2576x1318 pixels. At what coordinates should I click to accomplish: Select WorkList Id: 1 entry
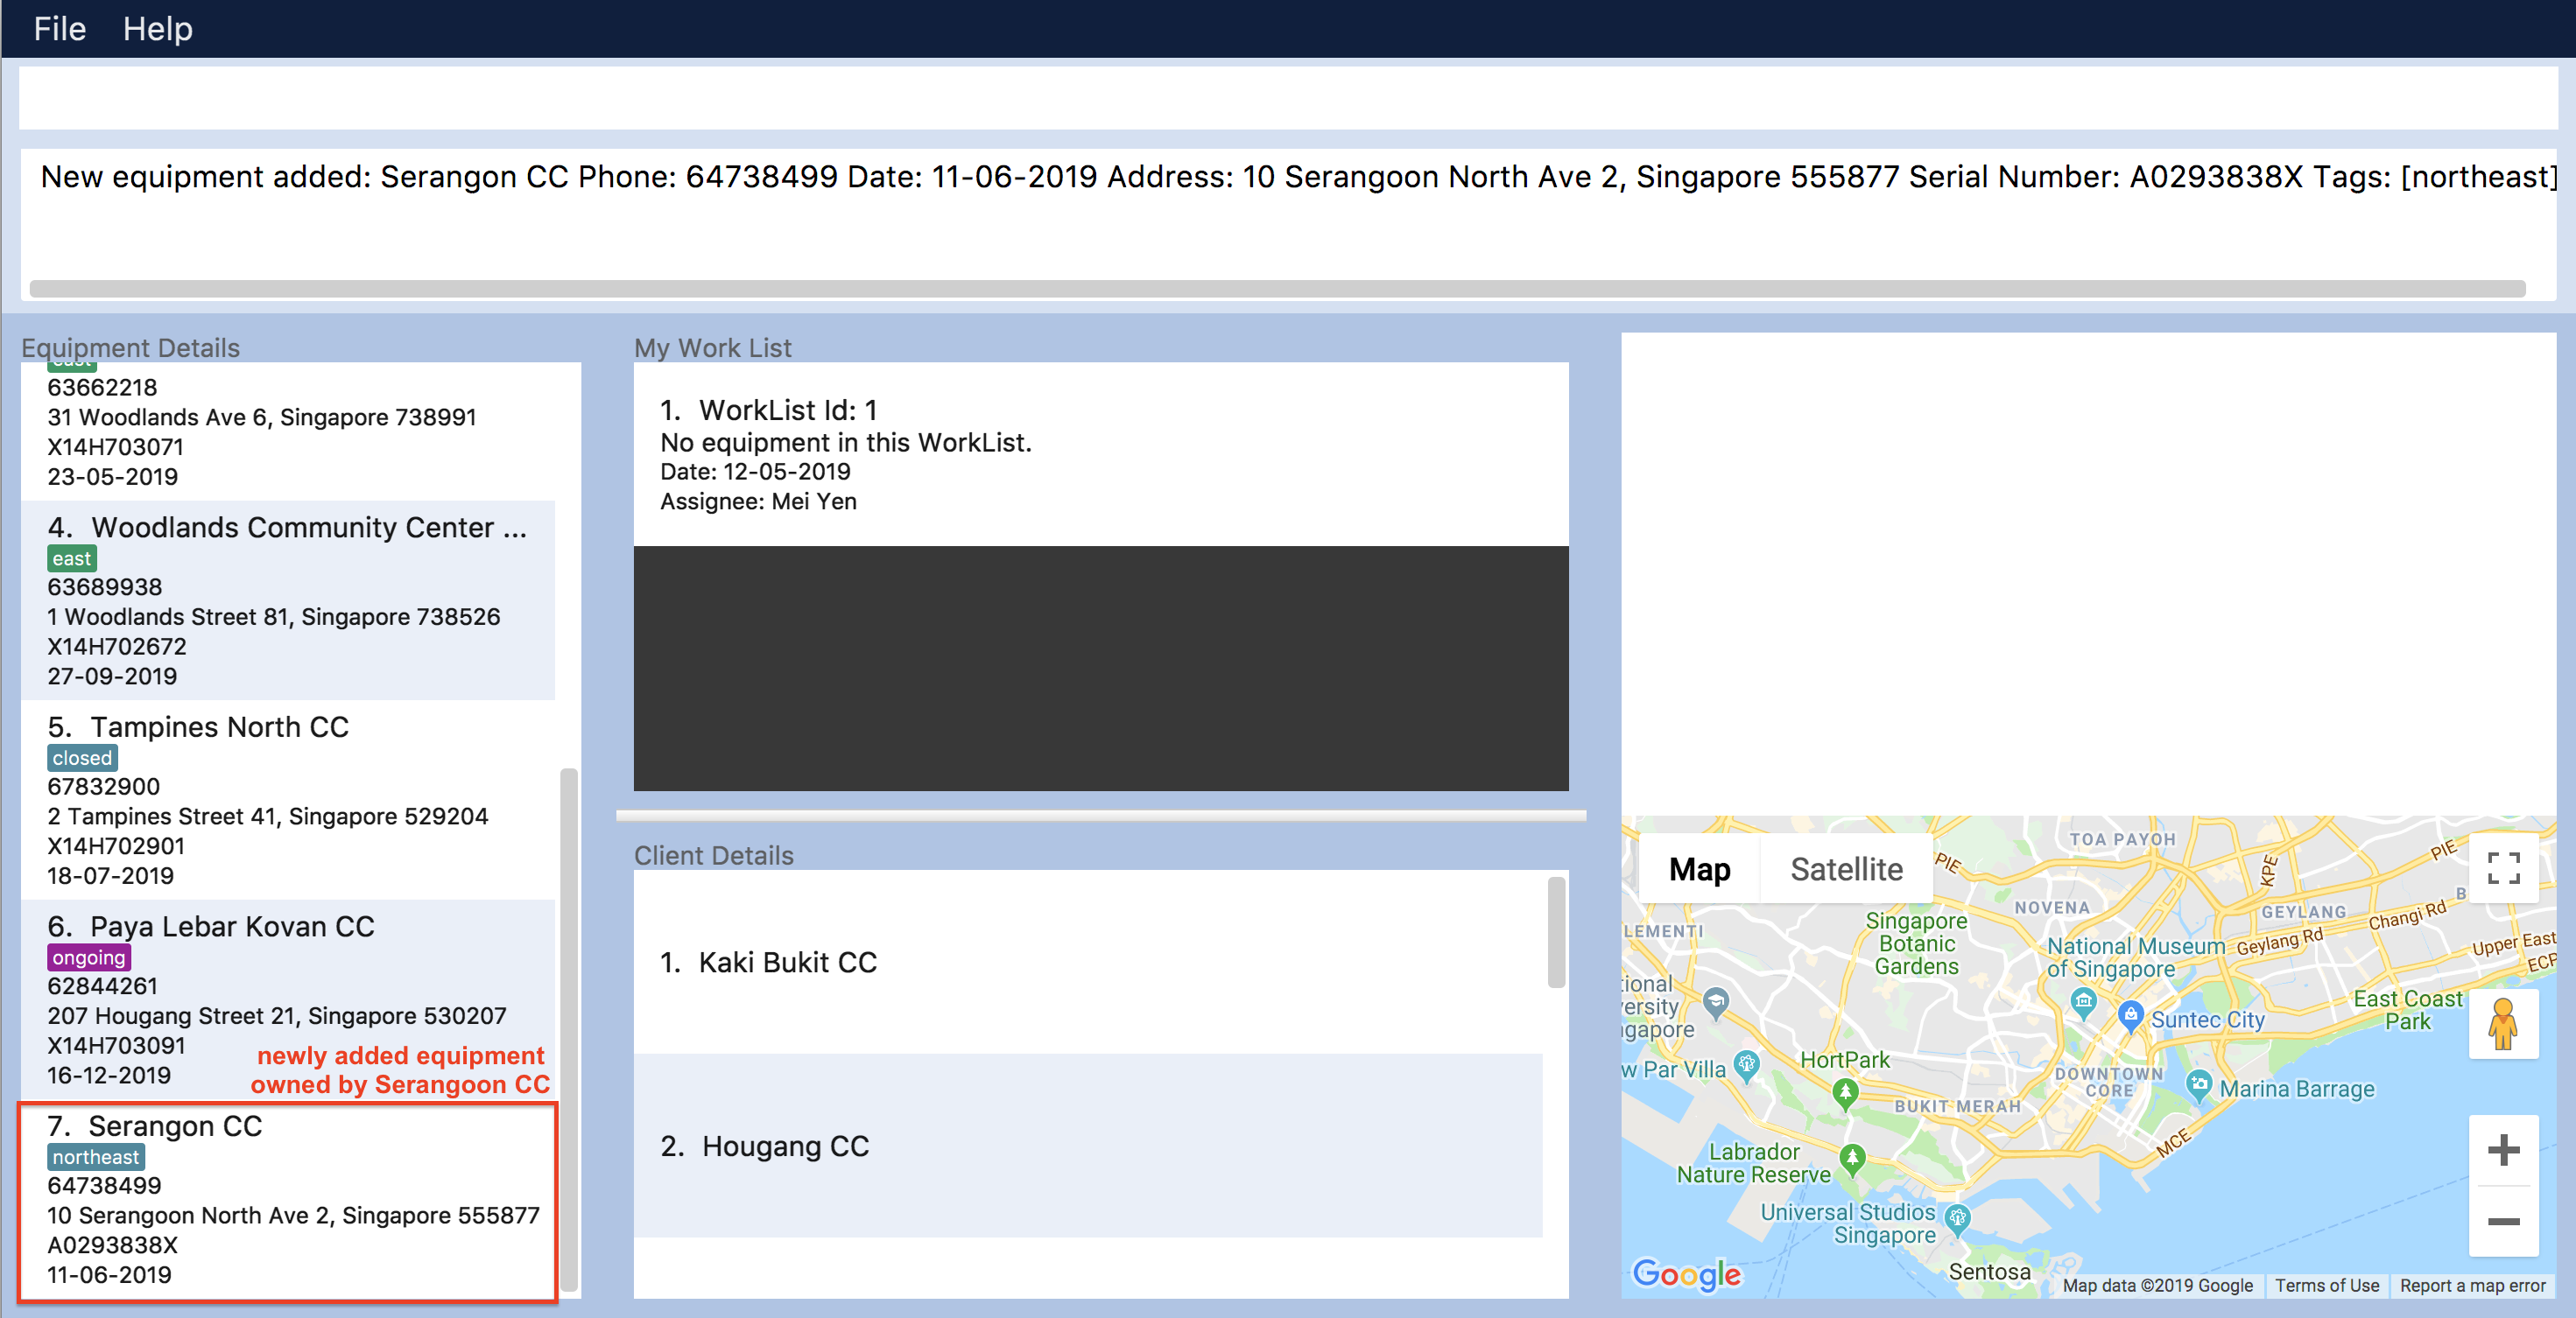(1101, 453)
